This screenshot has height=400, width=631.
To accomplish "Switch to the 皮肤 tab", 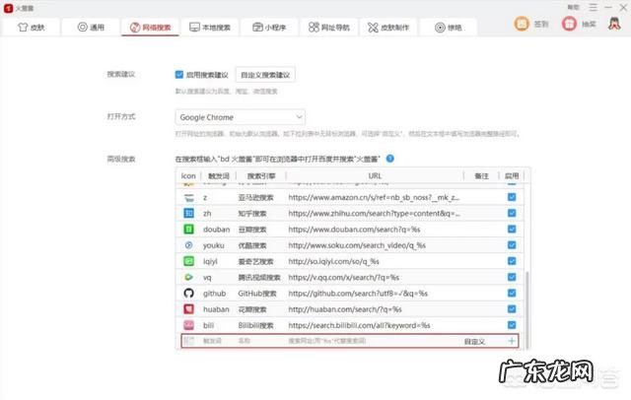I will [31, 28].
